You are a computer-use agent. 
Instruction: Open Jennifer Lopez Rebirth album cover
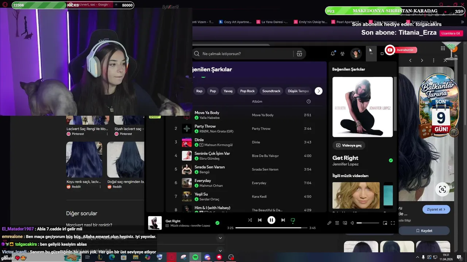pos(363,107)
